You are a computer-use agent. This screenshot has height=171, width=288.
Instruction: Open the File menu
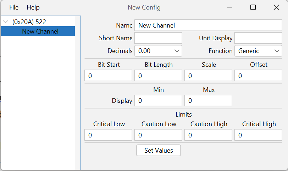(14, 7)
